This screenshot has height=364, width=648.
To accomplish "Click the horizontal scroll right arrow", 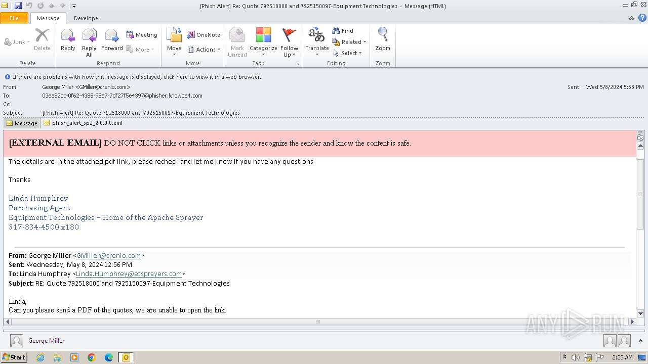I will click(632, 322).
